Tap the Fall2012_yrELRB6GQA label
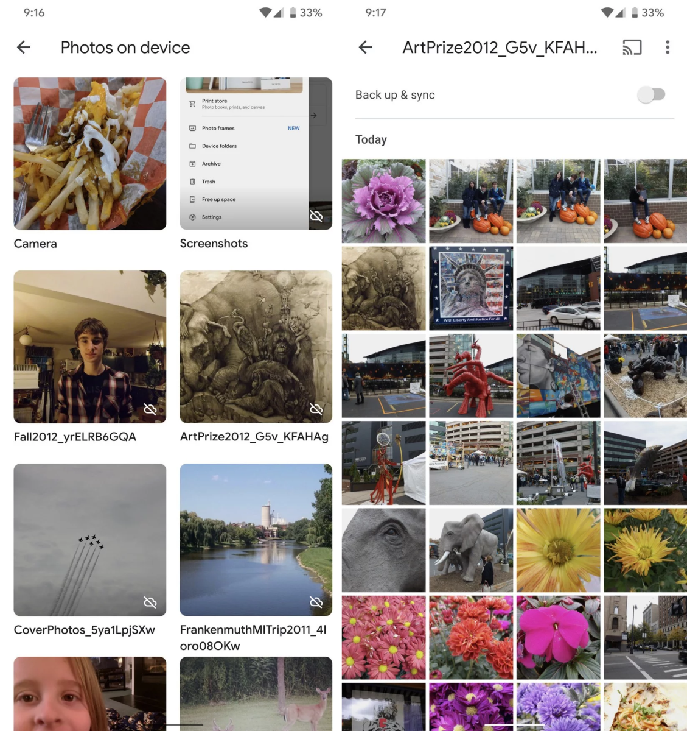 (x=75, y=437)
